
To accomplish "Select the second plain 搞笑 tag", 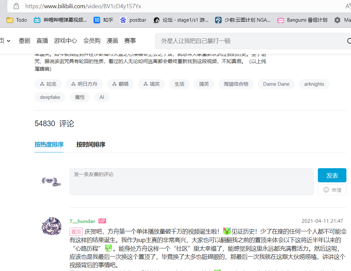I will 204,84.
